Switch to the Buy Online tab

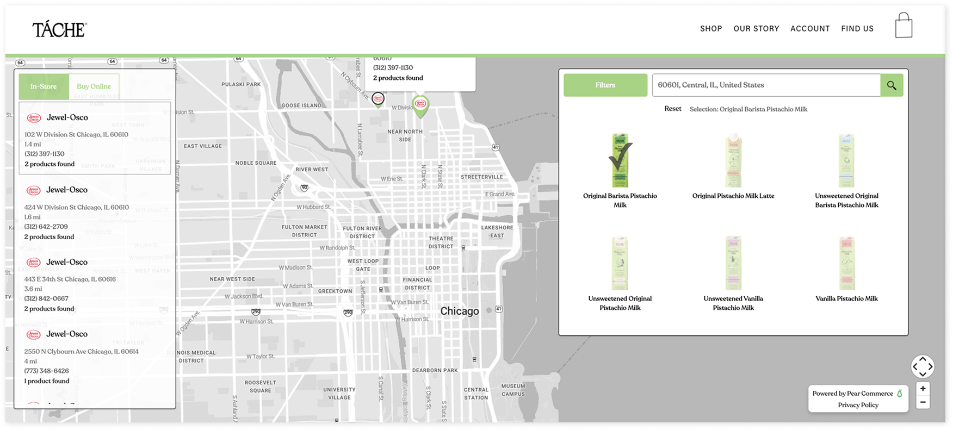pos(94,86)
